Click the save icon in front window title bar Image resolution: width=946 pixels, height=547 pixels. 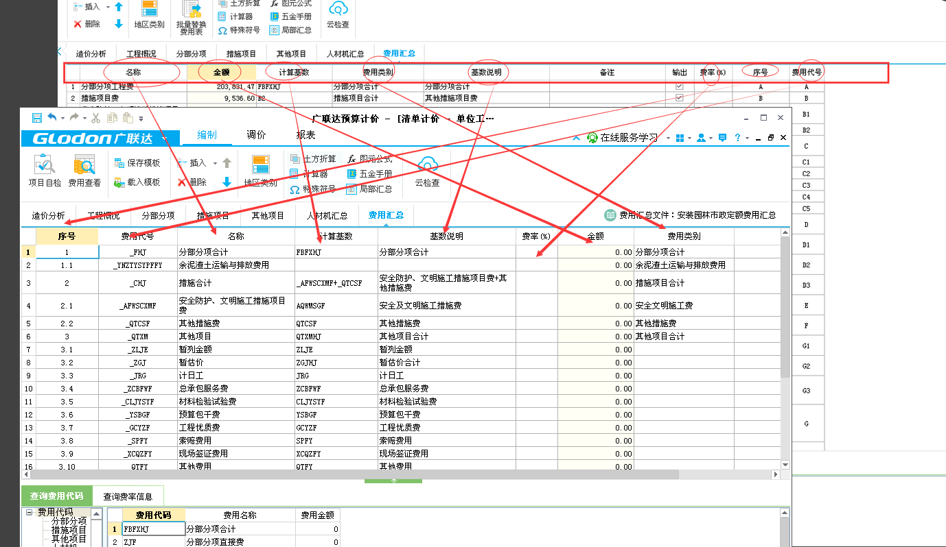coord(37,118)
